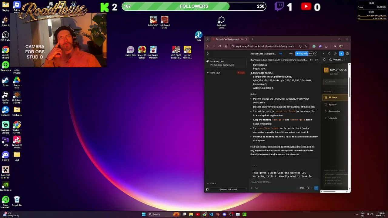Screen dimensions: 388x218
Task: Click the new chat icon beside history
Action: pyautogui.click(x=317, y=60)
